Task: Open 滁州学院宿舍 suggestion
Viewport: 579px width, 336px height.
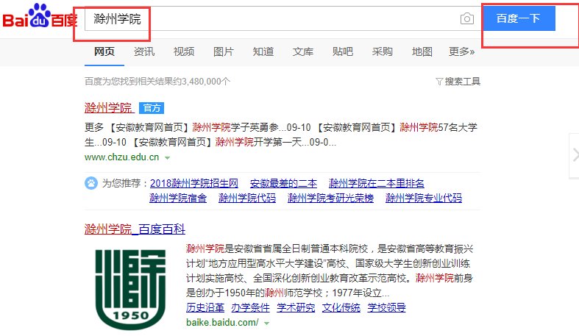Action: 178,198
